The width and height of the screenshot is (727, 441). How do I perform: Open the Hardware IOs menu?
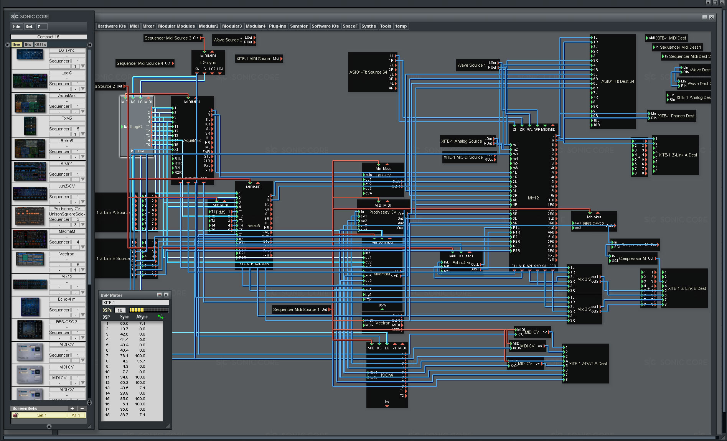click(x=112, y=26)
